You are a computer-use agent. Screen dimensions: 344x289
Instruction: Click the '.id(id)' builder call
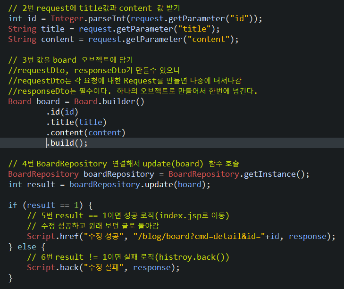point(62,112)
